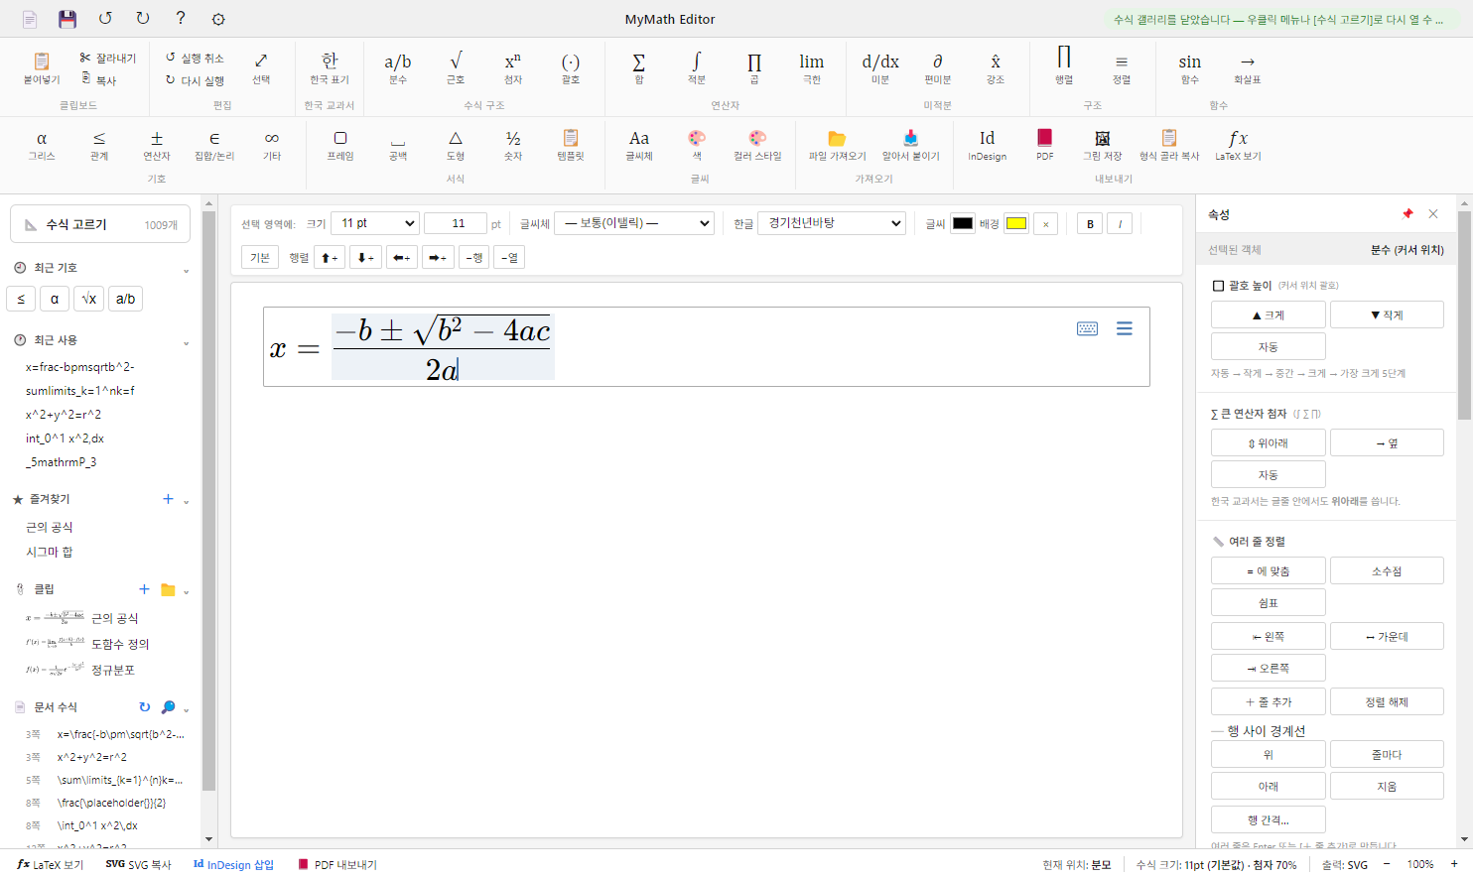1473x878 pixels.
Task: Insert summation sigma operator
Action: tap(639, 68)
